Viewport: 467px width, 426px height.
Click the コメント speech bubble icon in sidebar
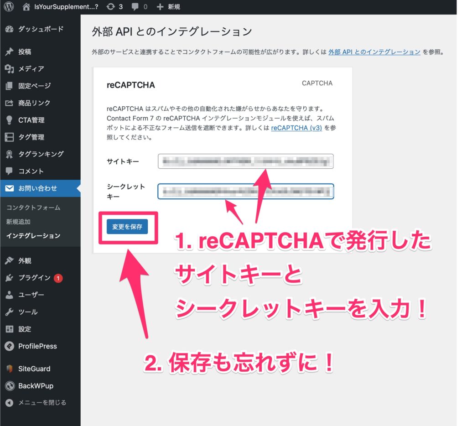click(9, 171)
